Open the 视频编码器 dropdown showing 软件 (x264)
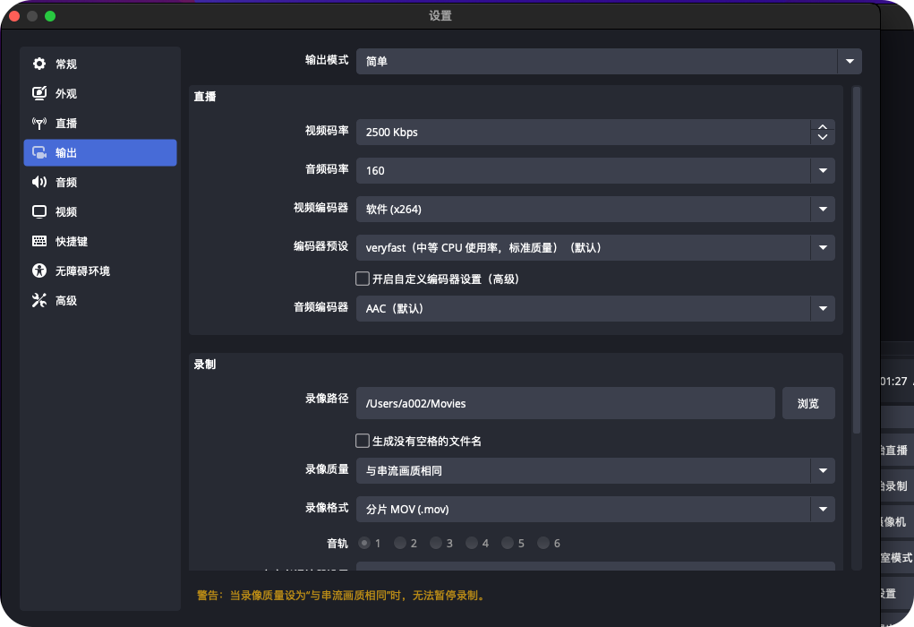The height and width of the screenshot is (627, 914). coord(595,209)
